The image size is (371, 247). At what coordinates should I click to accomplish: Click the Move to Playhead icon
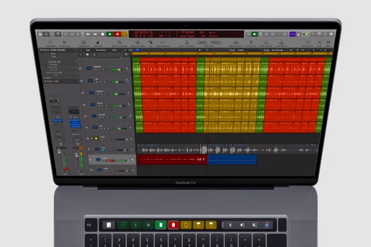point(187,43)
